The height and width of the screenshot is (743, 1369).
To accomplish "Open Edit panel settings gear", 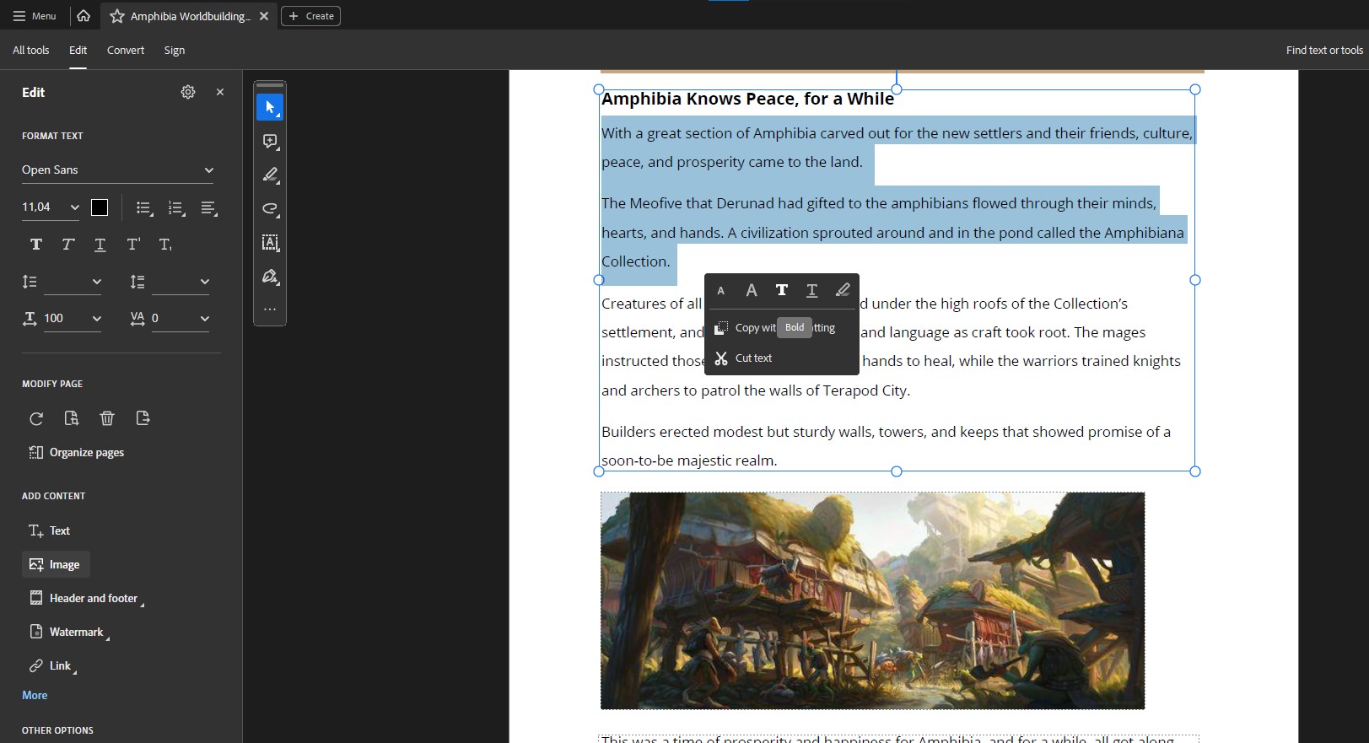I will [x=188, y=92].
